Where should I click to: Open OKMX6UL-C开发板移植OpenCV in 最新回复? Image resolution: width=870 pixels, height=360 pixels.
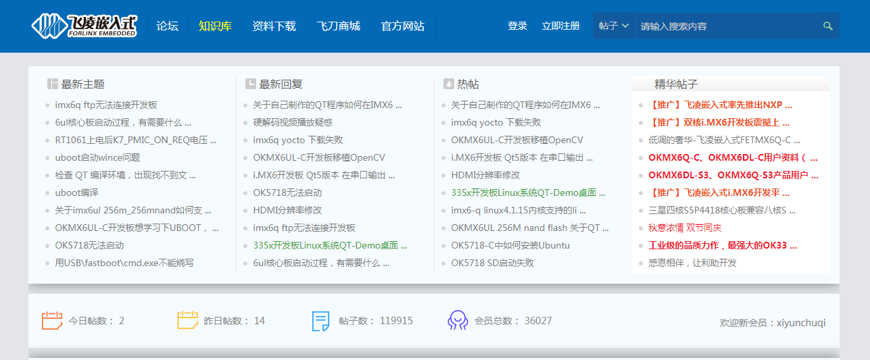click(319, 157)
